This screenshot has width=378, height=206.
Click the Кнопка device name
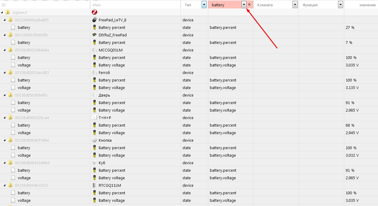pyautogui.click(x=105, y=140)
